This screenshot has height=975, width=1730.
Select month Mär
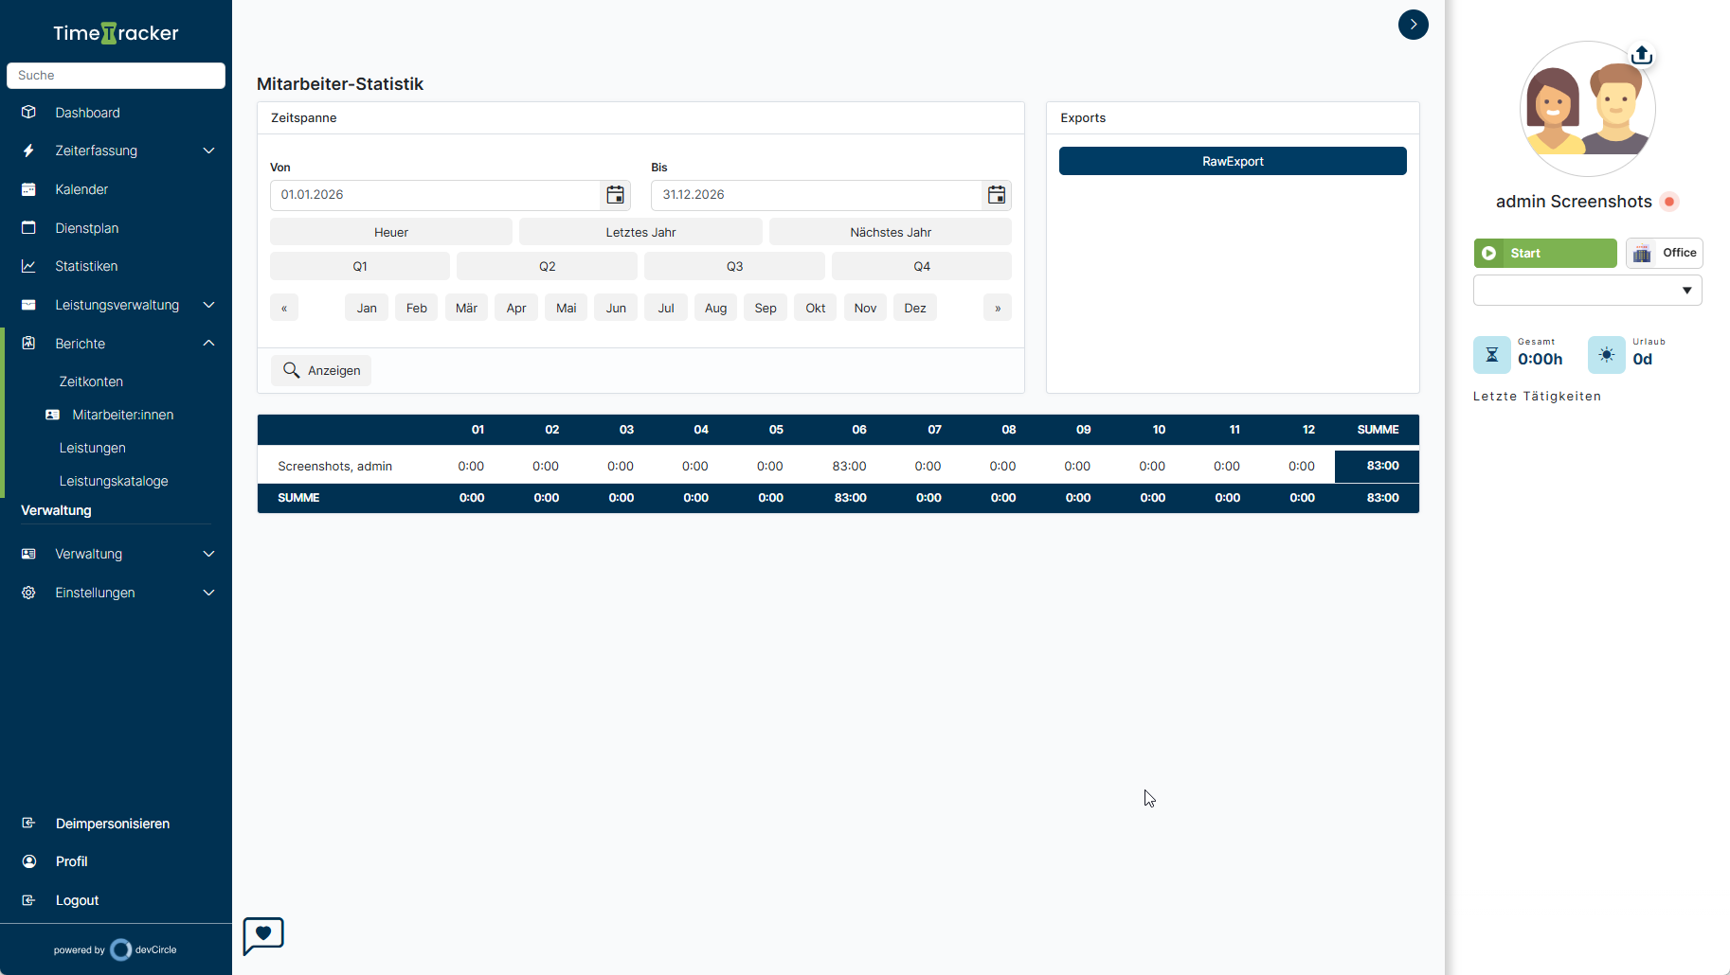[466, 308]
